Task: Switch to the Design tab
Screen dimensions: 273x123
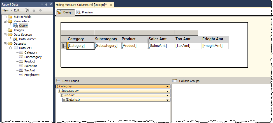Action: 65,12
